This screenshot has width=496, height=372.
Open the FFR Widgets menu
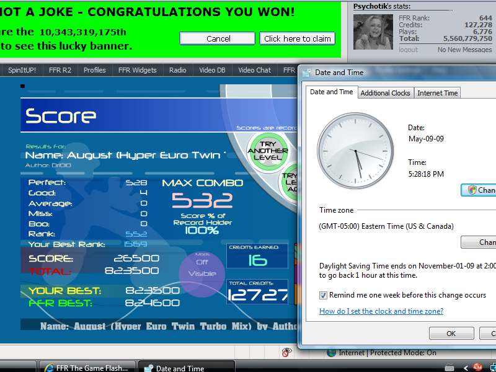pyautogui.click(x=137, y=70)
